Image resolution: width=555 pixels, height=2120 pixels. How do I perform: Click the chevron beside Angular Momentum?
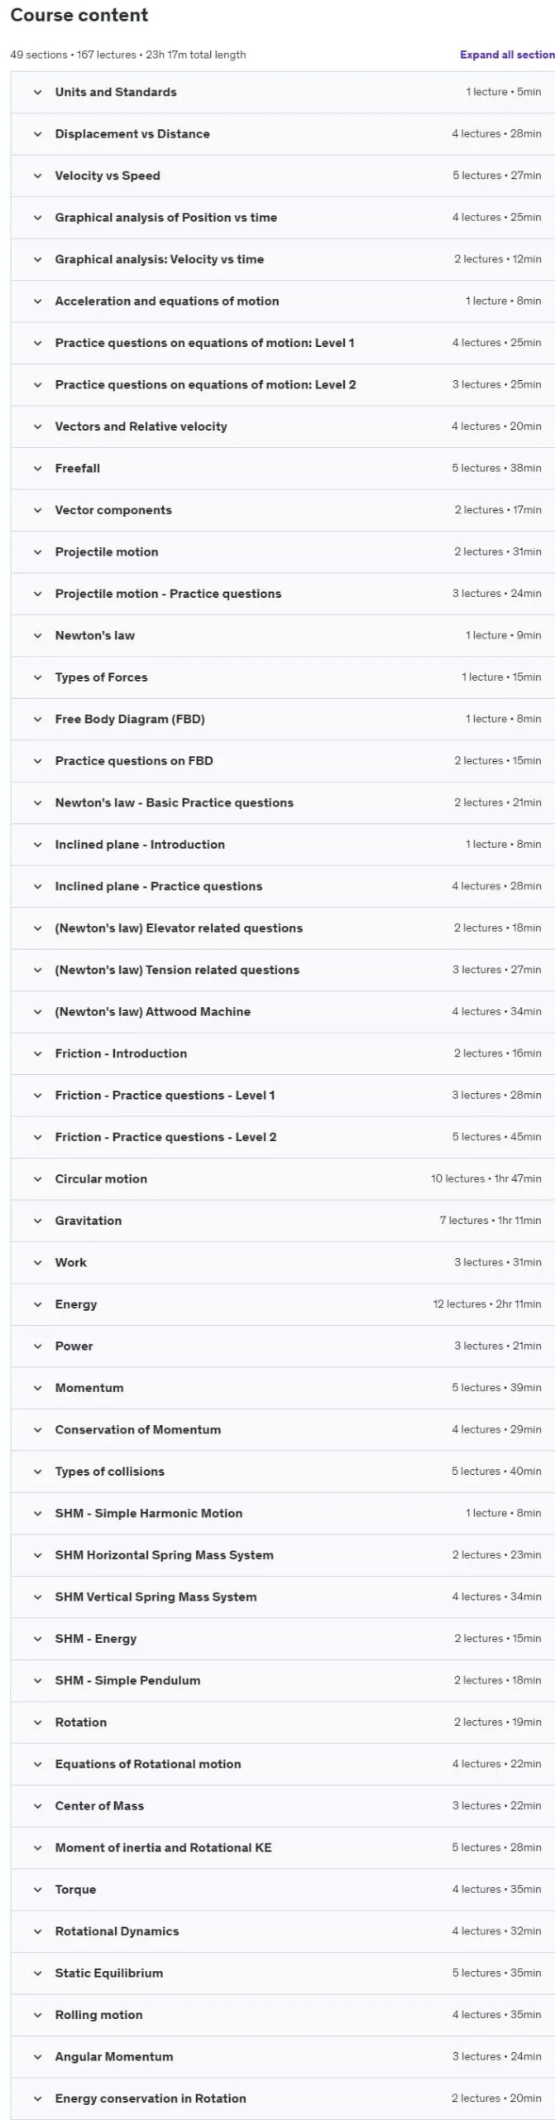pyautogui.click(x=37, y=2056)
